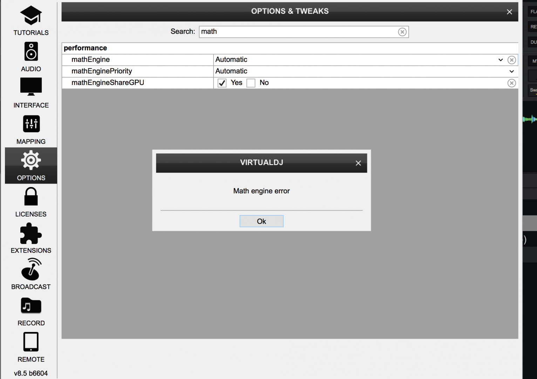This screenshot has height=379, width=537.
Task: Open Extensions puzzle piece icon
Action: [x=31, y=233]
